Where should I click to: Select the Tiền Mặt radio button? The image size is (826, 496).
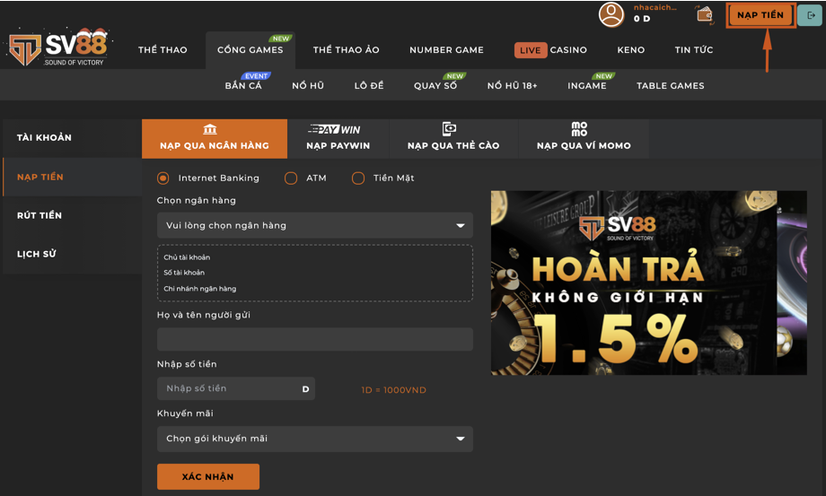point(358,178)
